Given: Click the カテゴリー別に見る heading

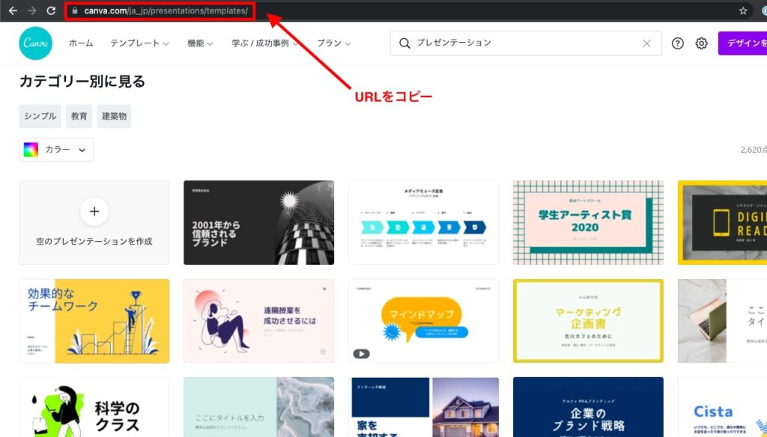Looking at the screenshot, I should [82, 81].
